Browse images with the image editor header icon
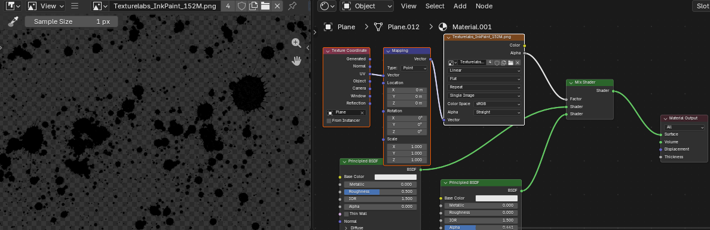710x230 pixels. point(100,6)
